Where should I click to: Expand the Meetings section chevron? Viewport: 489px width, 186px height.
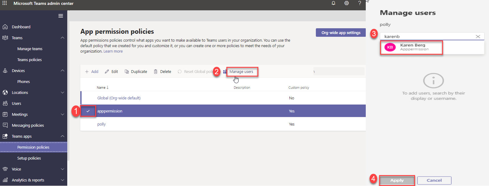pyautogui.click(x=62, y=114)
